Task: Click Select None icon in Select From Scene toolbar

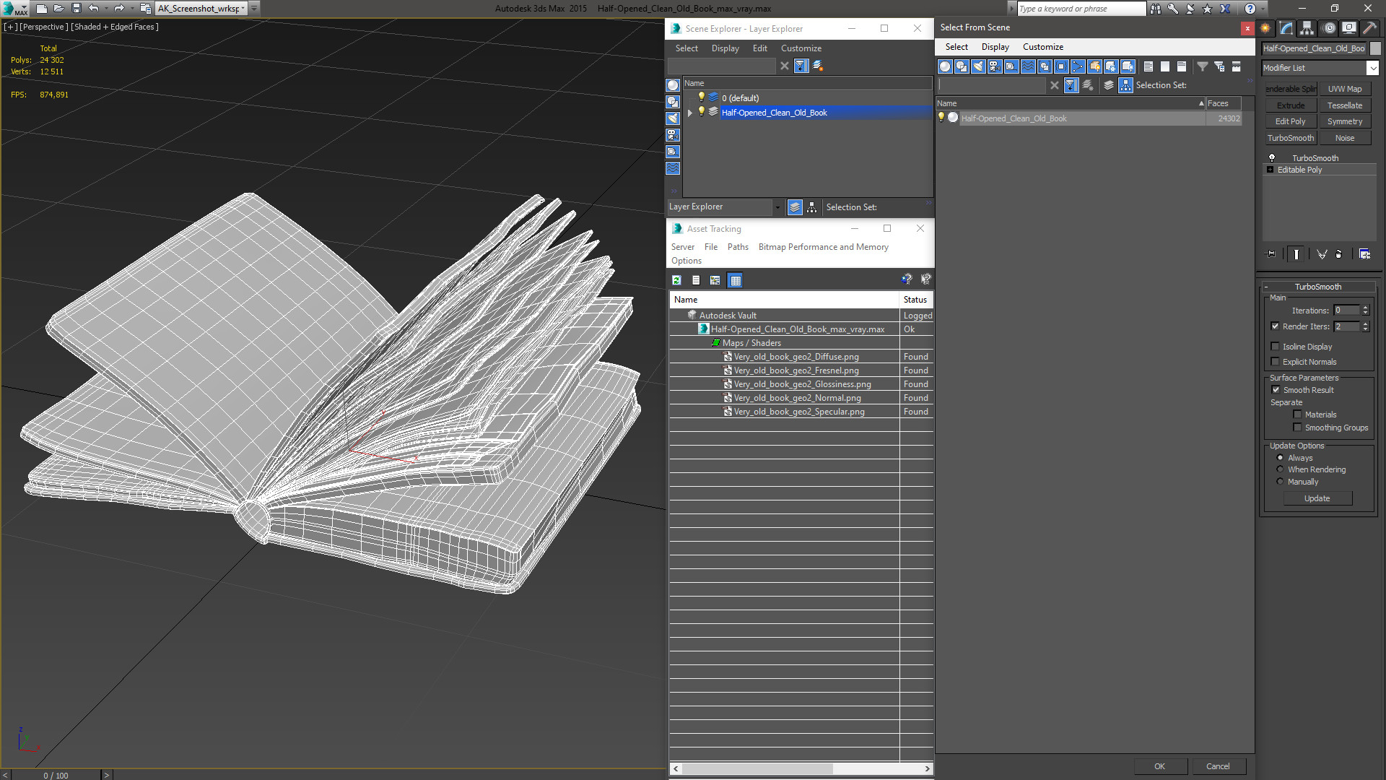Action: (x=1165, y=66)
